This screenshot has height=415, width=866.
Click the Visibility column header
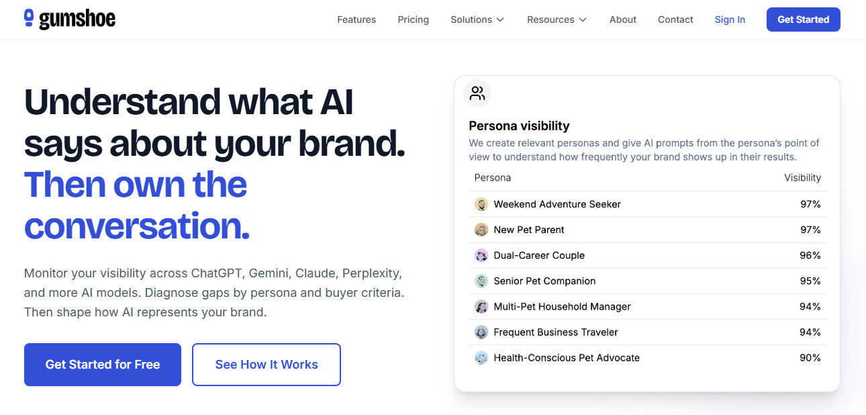[803, 177]
